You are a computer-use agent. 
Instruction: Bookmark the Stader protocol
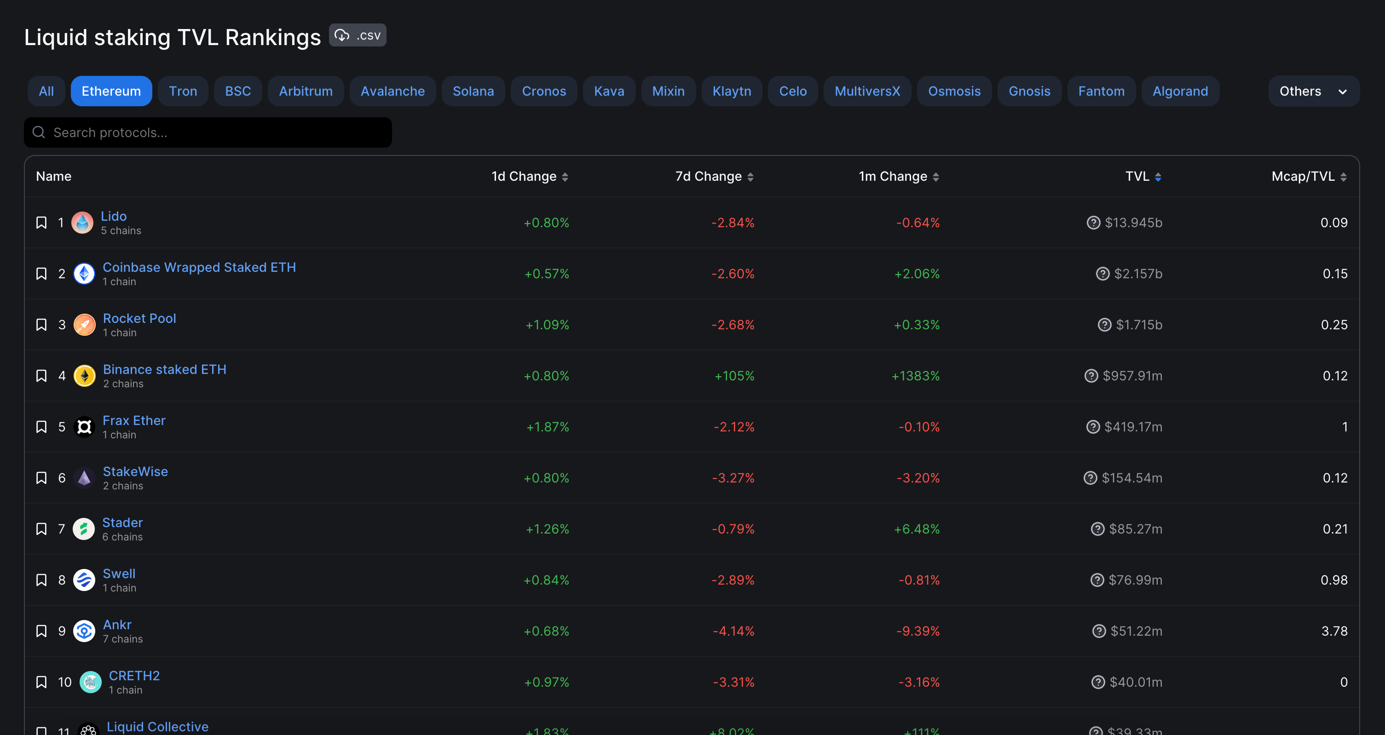tap(41, 528)
